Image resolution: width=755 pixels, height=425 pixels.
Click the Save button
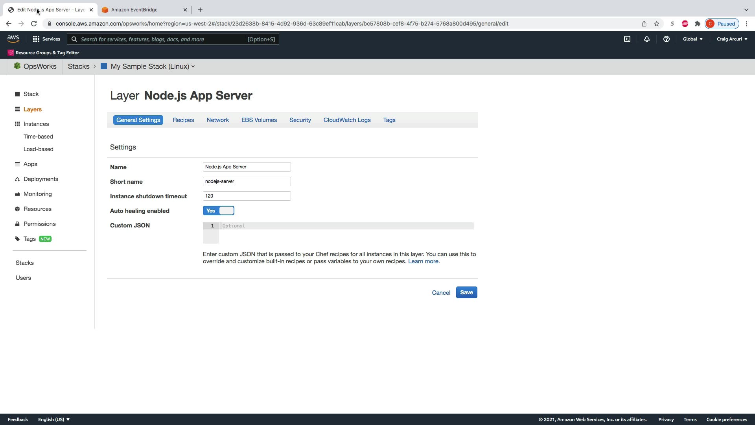pyautogui.click(x=466, y=292)
